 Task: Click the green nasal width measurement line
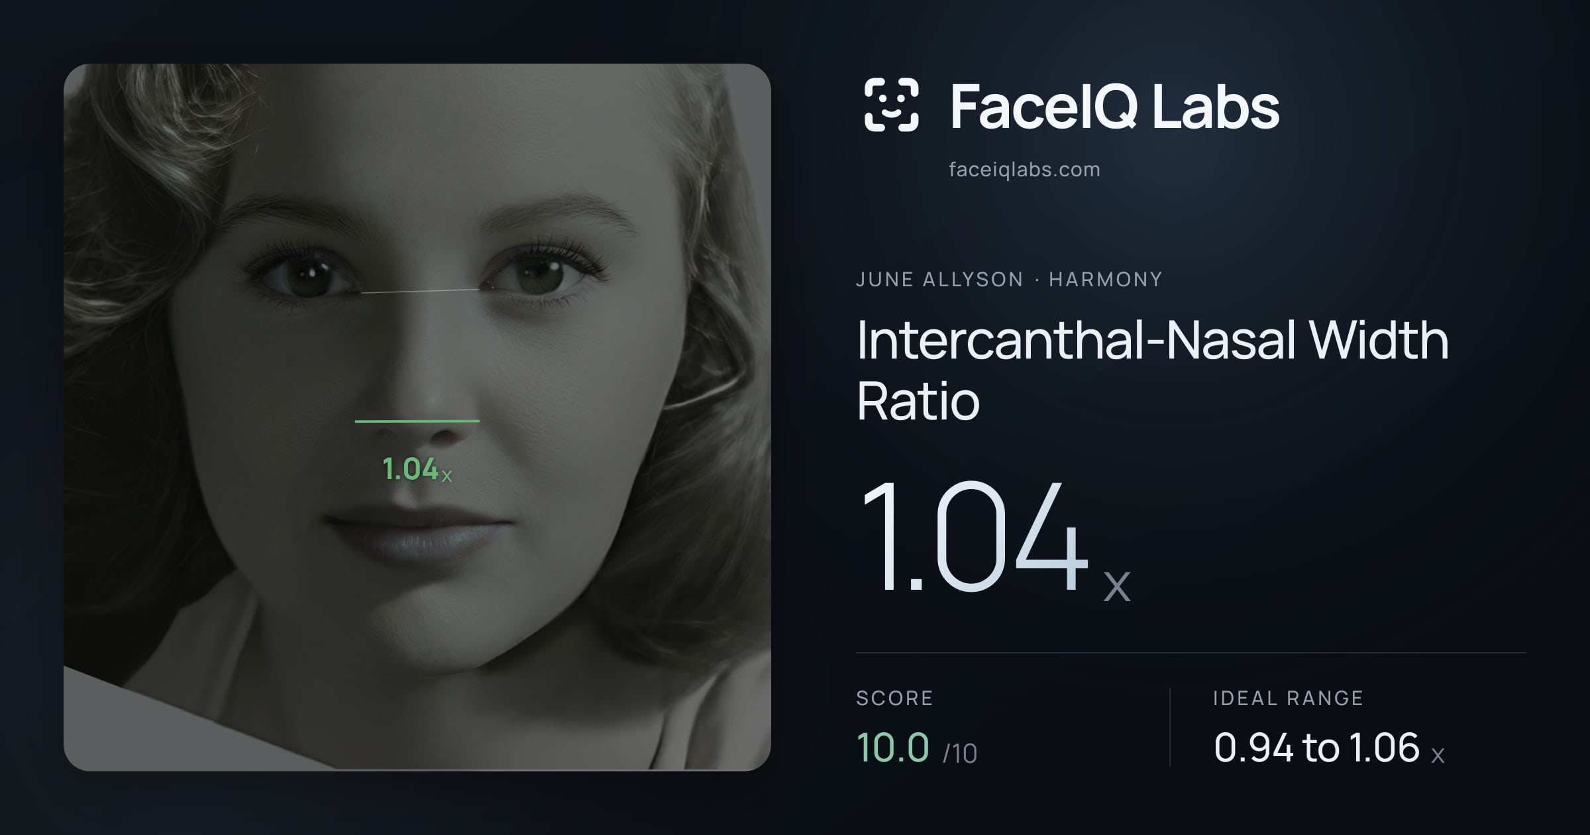(417, 421)
